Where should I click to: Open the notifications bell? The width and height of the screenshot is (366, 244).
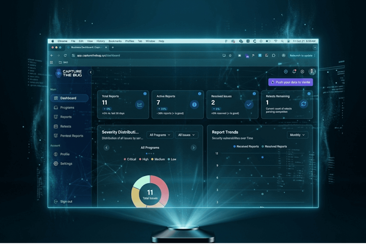tap(294, 71)
